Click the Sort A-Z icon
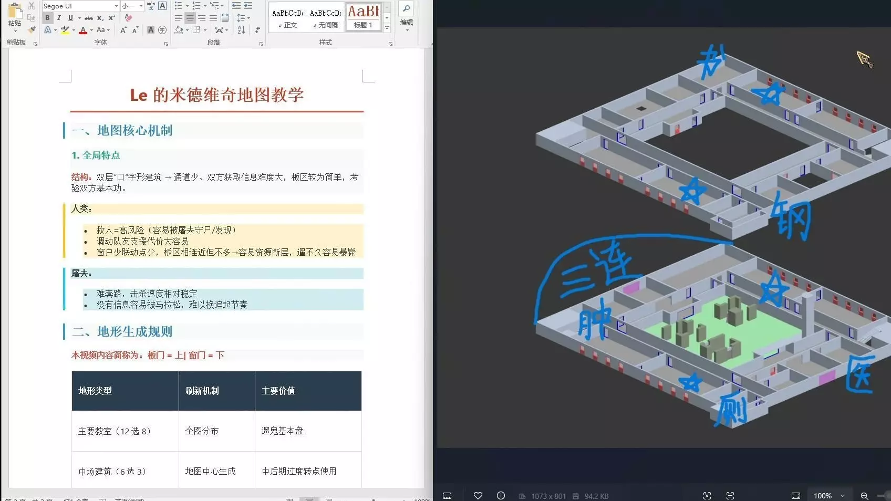The image size is (891, 501). pos(241,30)
